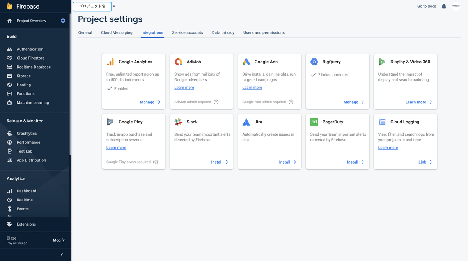Click the Crashlytics icon in sidebar
The width and height of the screenshot is (468, 261).
click(x=10, y=134)
